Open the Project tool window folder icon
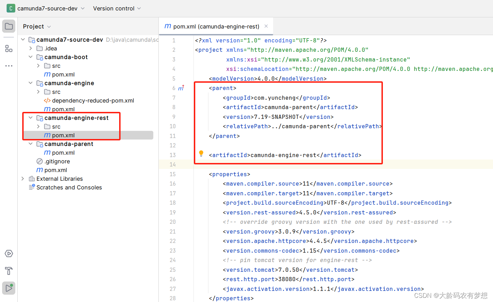493x302 pixels. point(9,26)
